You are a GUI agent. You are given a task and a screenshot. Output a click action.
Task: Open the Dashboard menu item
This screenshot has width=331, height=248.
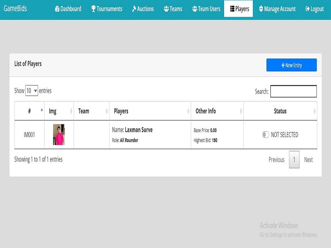(x=68, y=9)
